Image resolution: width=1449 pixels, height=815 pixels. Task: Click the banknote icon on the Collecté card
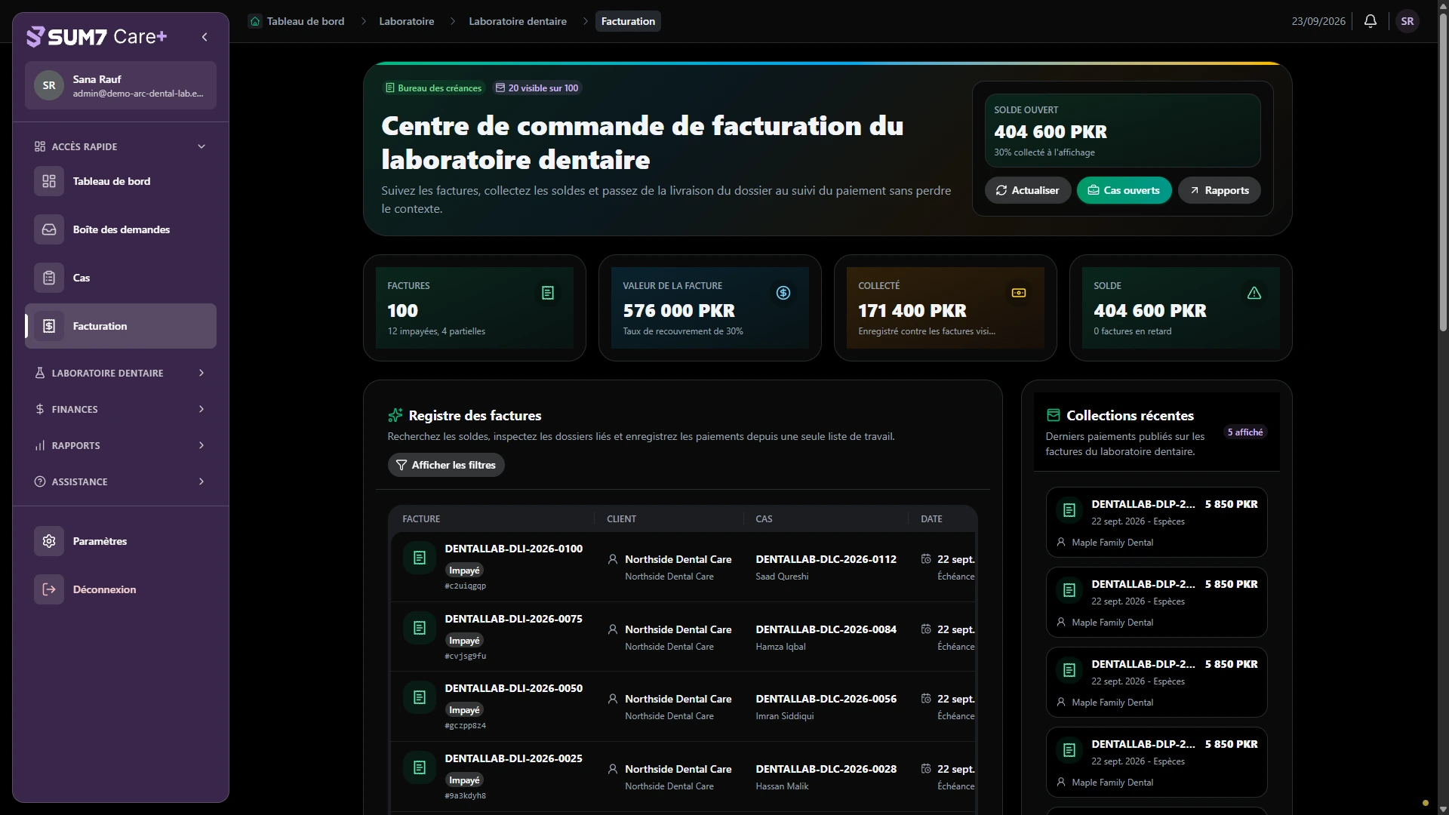(x=1019, y=293)
